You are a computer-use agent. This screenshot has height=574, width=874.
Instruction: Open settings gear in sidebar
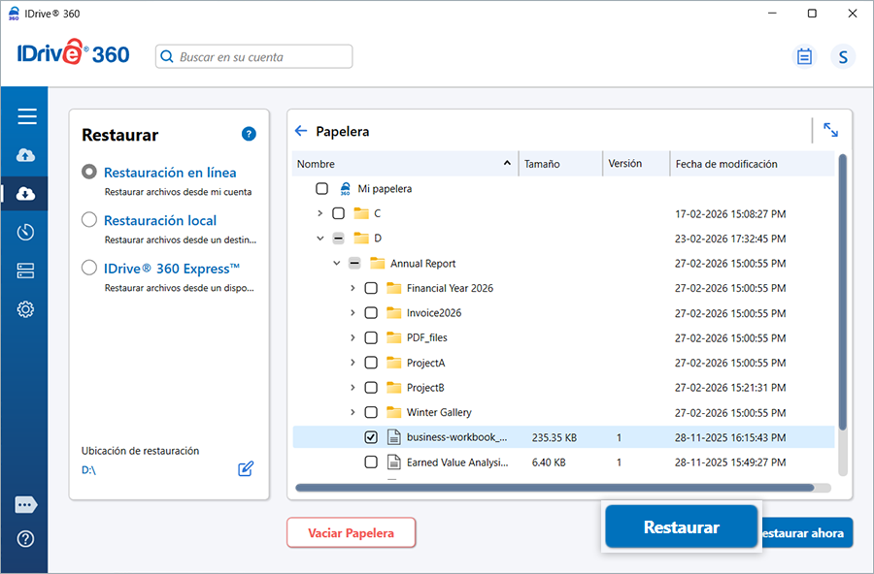[26, 309]
